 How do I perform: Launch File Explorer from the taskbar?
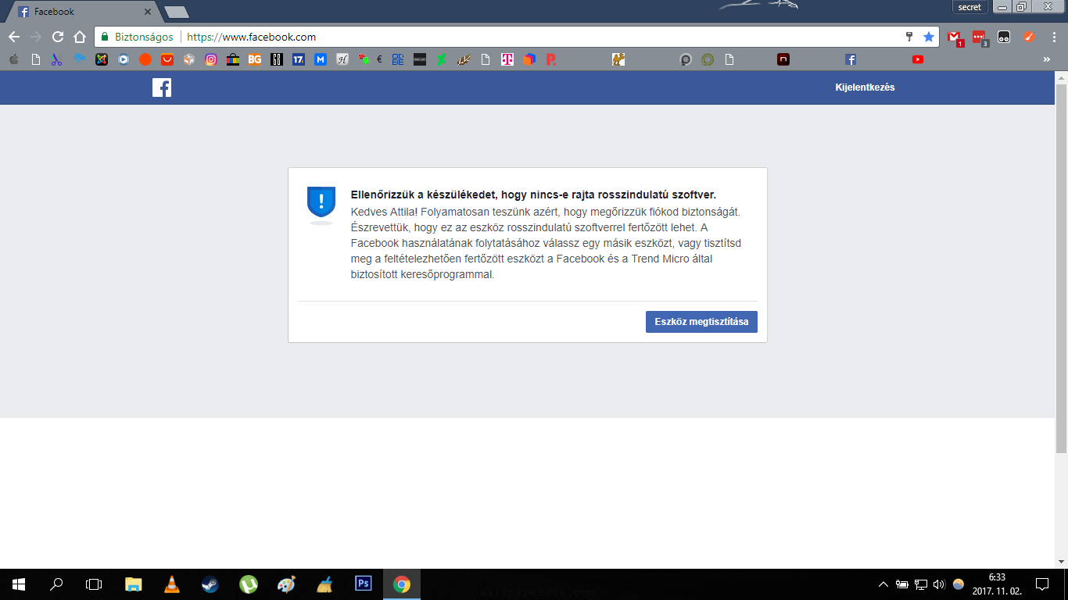coord(134,584)
